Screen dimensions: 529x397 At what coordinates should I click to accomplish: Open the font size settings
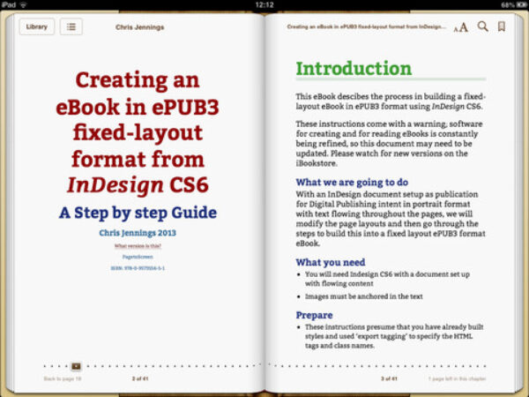click(460, 27)
